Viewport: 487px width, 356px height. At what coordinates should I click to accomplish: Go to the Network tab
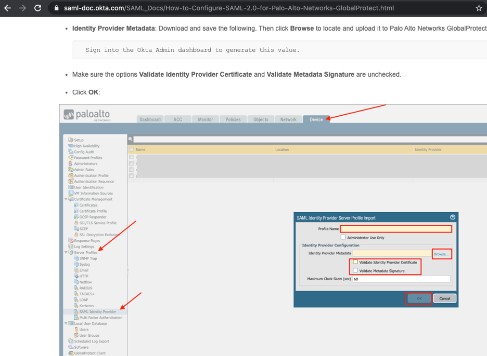(288, 119)
